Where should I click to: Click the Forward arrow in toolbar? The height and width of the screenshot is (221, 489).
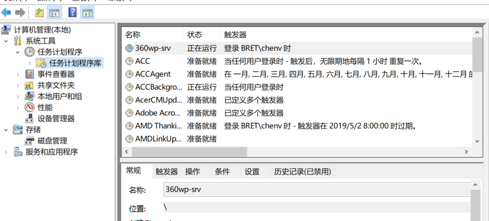coord(20,12)
